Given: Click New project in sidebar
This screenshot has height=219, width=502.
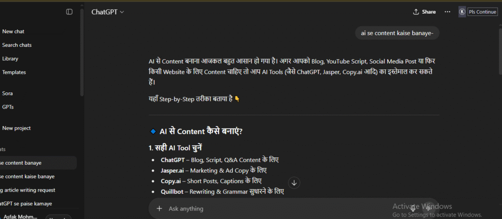Looking at the screenshot, I should (x=16, y=129).
